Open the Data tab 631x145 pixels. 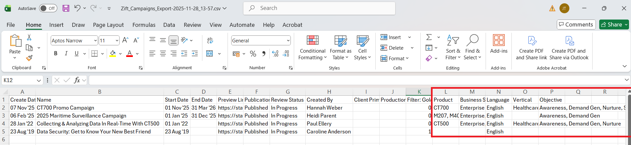point(169,25)
